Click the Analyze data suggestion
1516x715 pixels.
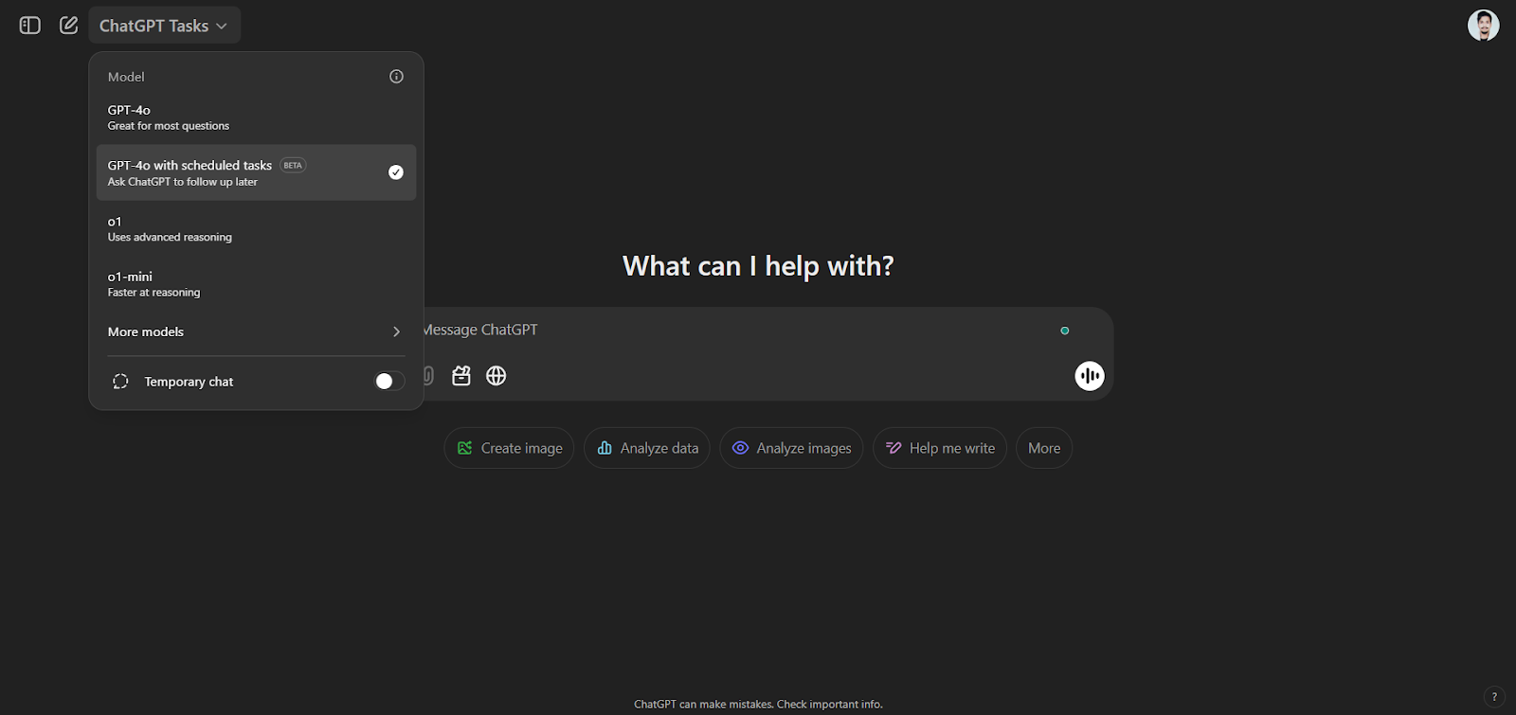647,448
